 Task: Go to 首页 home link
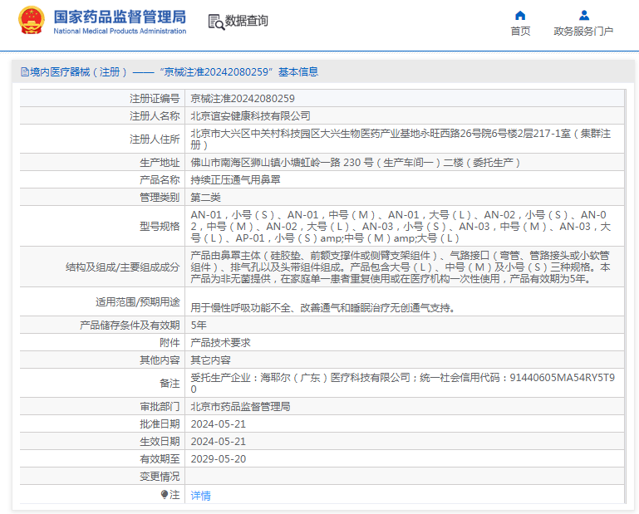(x=520, y=32)
